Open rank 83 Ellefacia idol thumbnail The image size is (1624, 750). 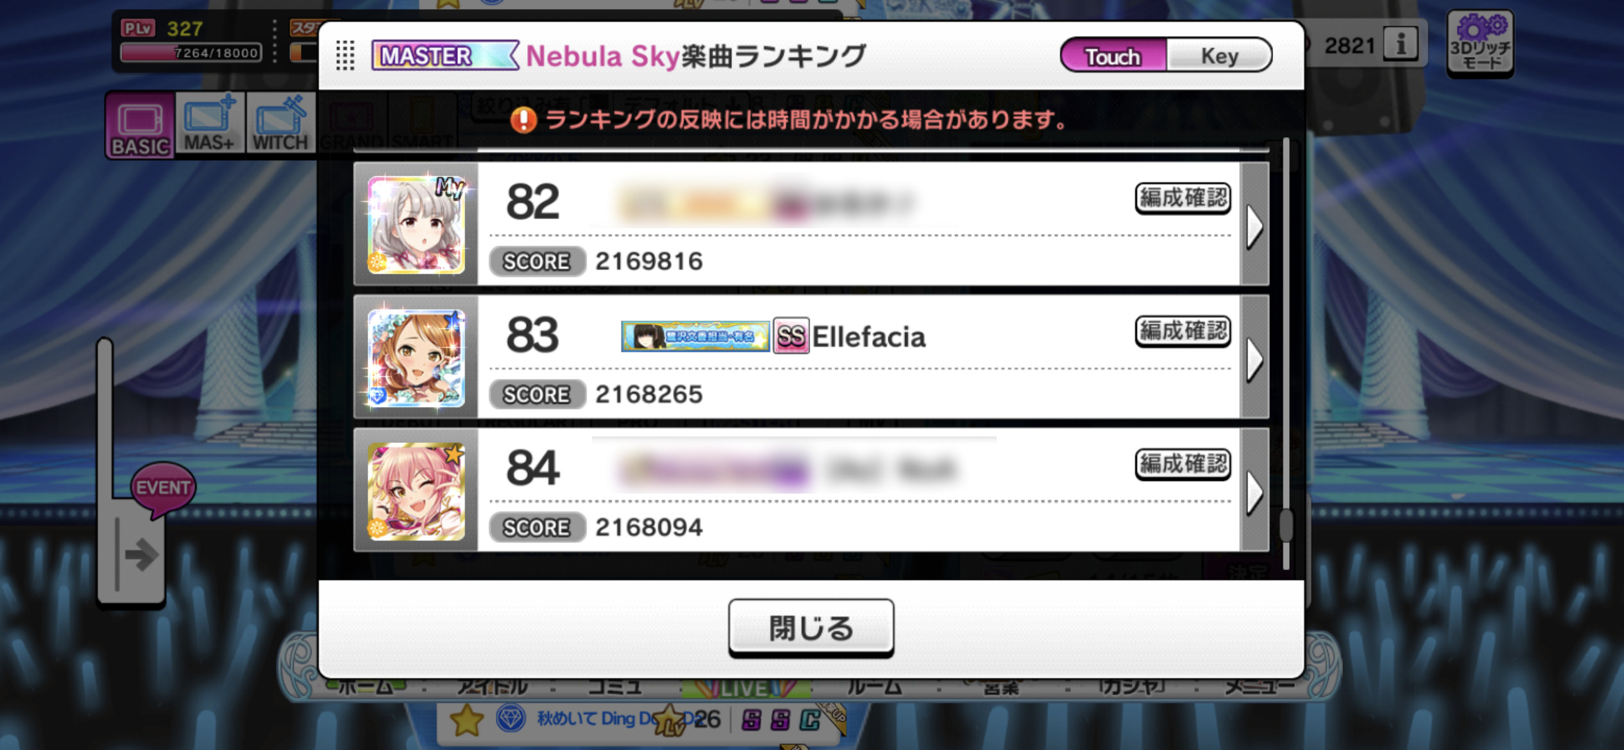coord(416,358)
